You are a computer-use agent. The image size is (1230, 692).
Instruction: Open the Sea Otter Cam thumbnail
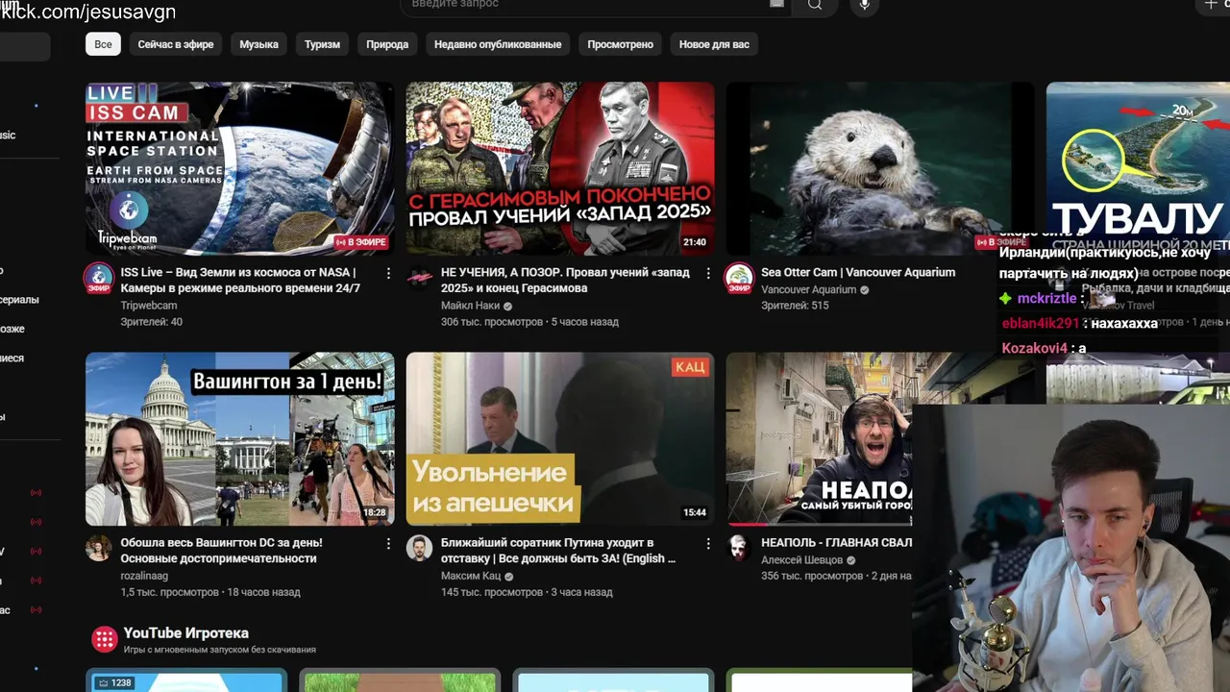(879, 168)
